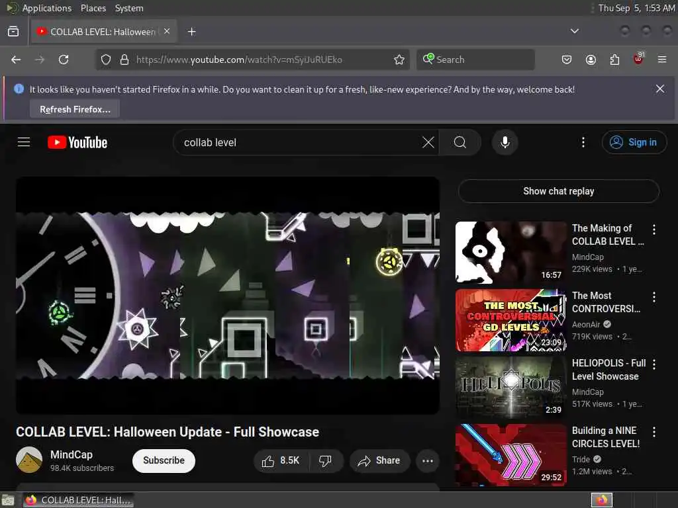Open the YouTube guide hamburger menu

[x=24, y=142]
